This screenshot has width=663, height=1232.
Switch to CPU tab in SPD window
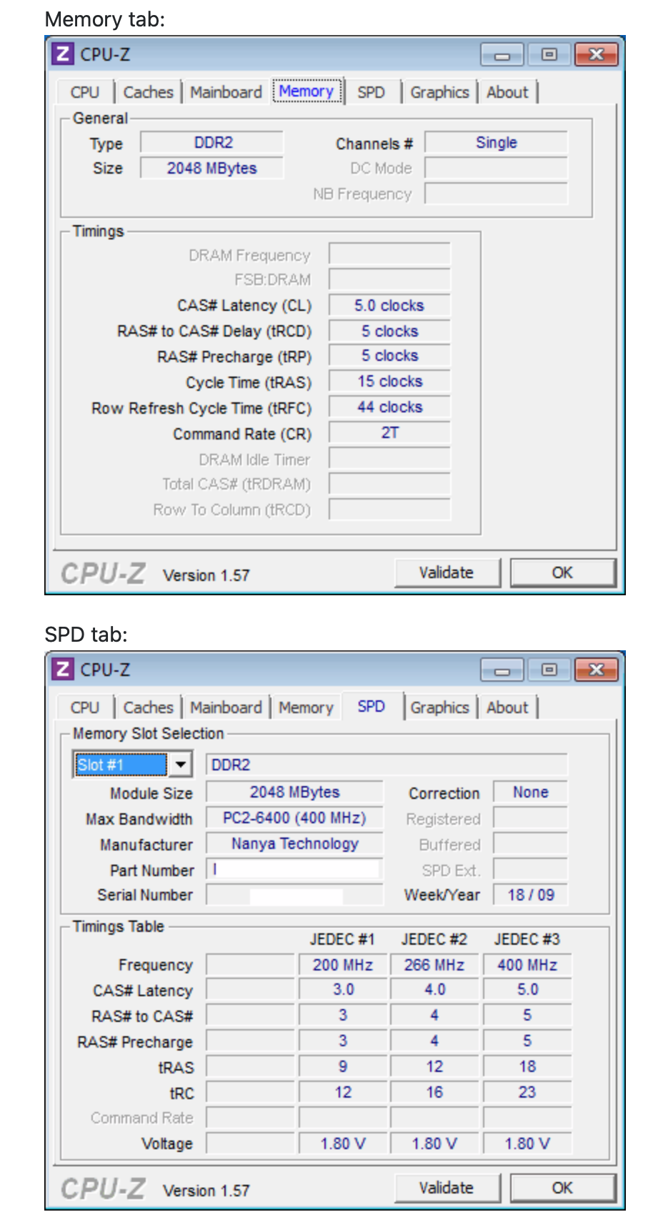pyautogui.click(x=85, y=707)
